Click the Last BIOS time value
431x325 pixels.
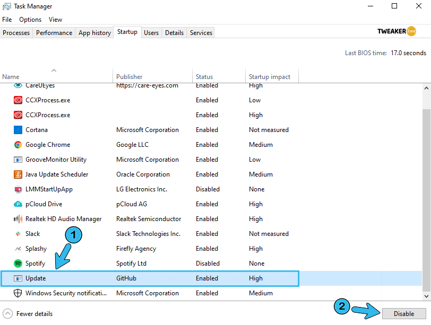409,53
